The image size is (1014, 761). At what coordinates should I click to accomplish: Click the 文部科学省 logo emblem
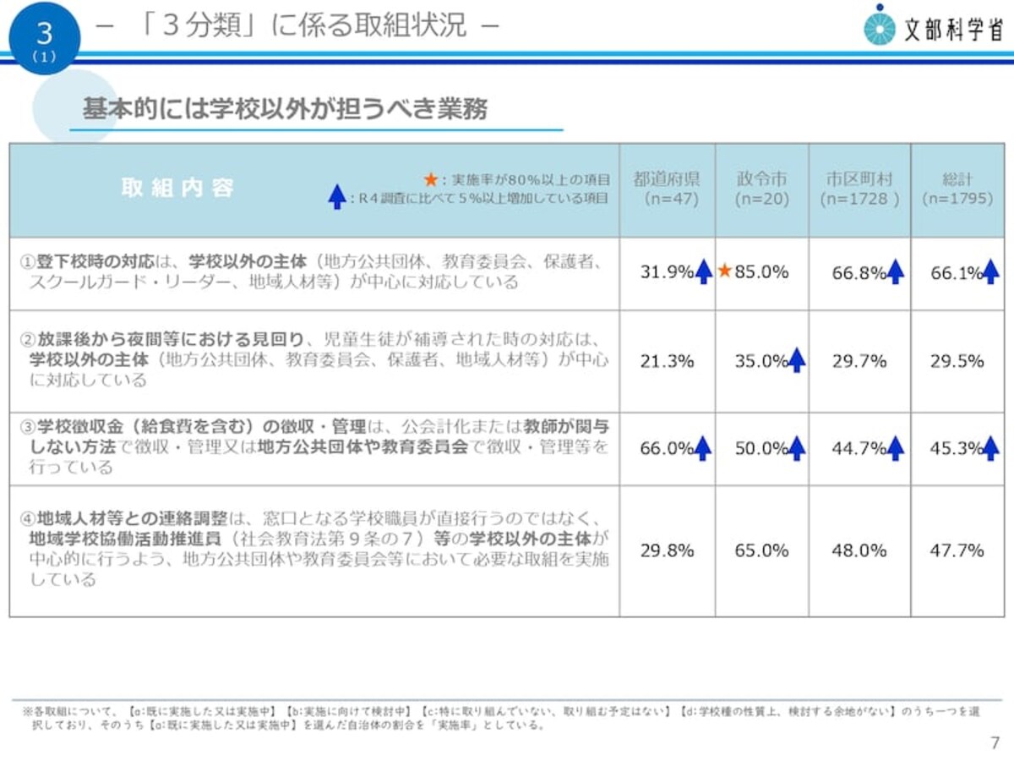click(x=879, y=26)
